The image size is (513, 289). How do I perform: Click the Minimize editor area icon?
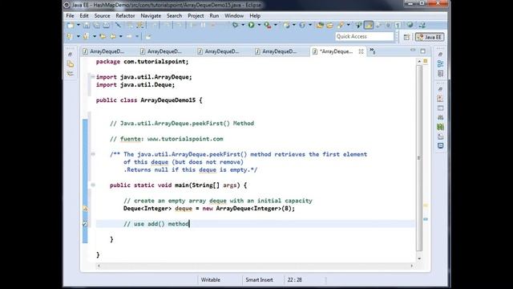click(413, 51)
